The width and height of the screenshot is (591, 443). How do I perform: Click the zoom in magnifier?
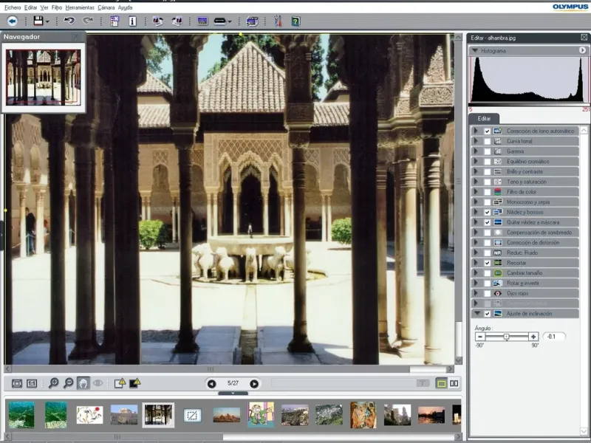coord(53,383)
